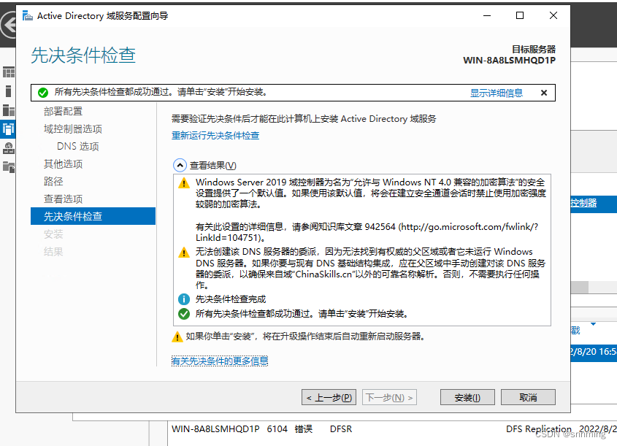Viewport: 617px width, 446px height.
Task: Maximize the AD DS configuration wizard window
Action: pyautogui.click(x=520, y=16)
